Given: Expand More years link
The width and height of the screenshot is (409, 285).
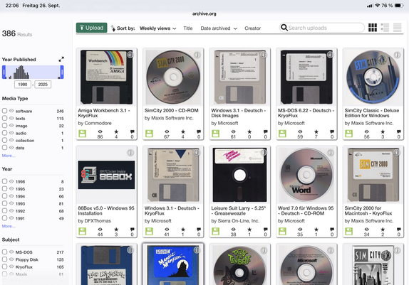Looking at the screenshot, I should [x=9, y=226].
